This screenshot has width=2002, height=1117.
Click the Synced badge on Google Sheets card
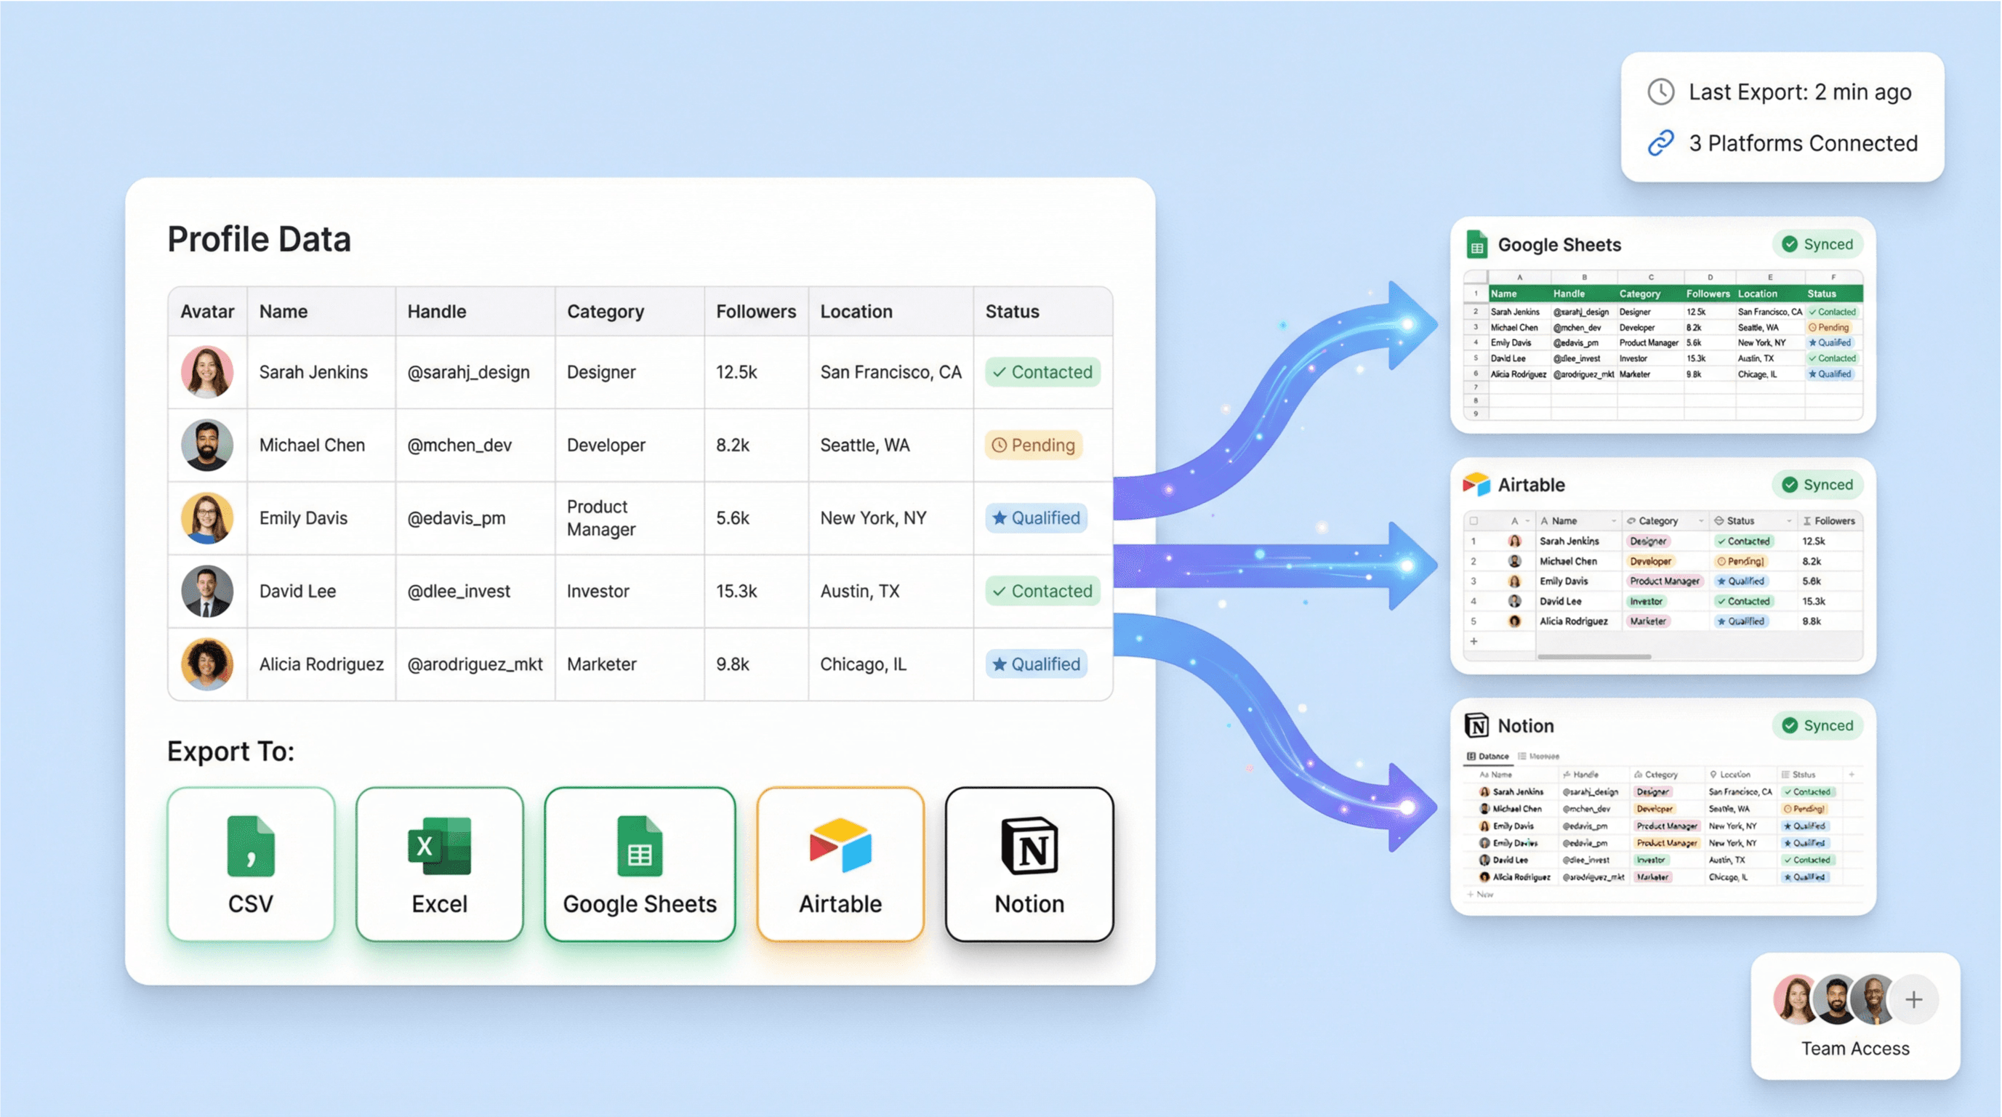pyautogui.click(x=1817, y=245)
